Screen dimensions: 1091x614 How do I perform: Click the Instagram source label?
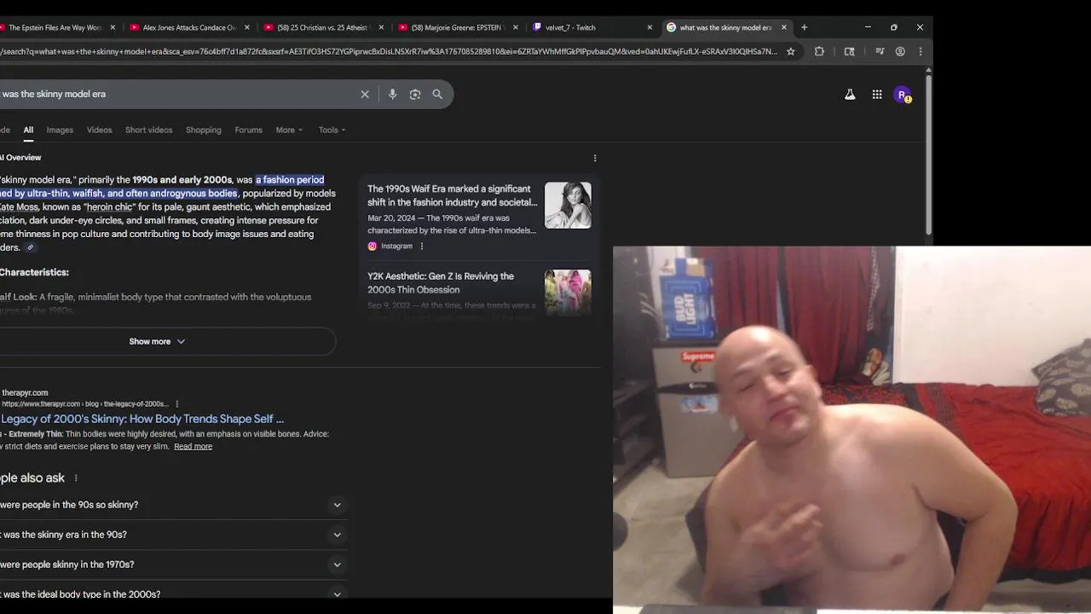(x=396, y=246)
